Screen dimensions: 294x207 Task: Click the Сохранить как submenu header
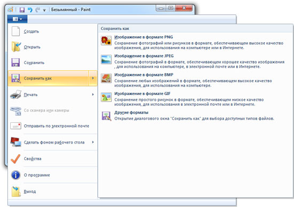tap(115, 29)
